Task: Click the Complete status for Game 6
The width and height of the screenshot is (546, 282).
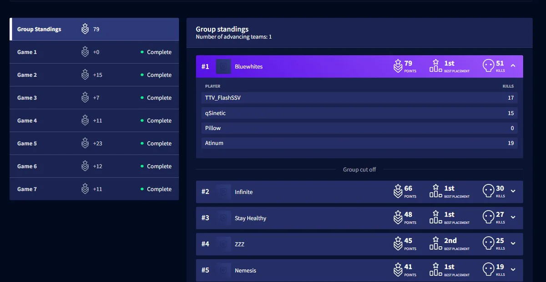Action: [156, 166]
